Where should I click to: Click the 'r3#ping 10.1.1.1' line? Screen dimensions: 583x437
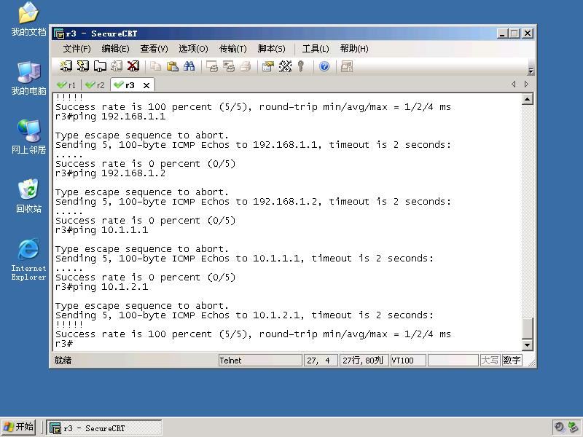click(x=101, y=230)
